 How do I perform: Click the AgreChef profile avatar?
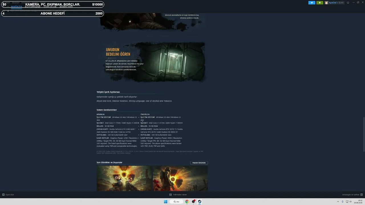tap(327, 3)
